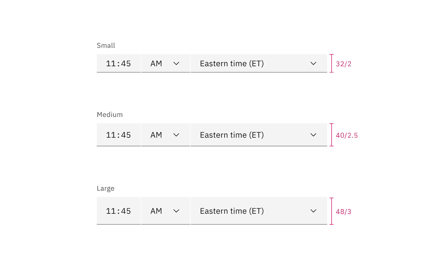This screenshot has height=265, width=424.
Task: Click the chevron on the large timezone dropdown
Action: 313,211
